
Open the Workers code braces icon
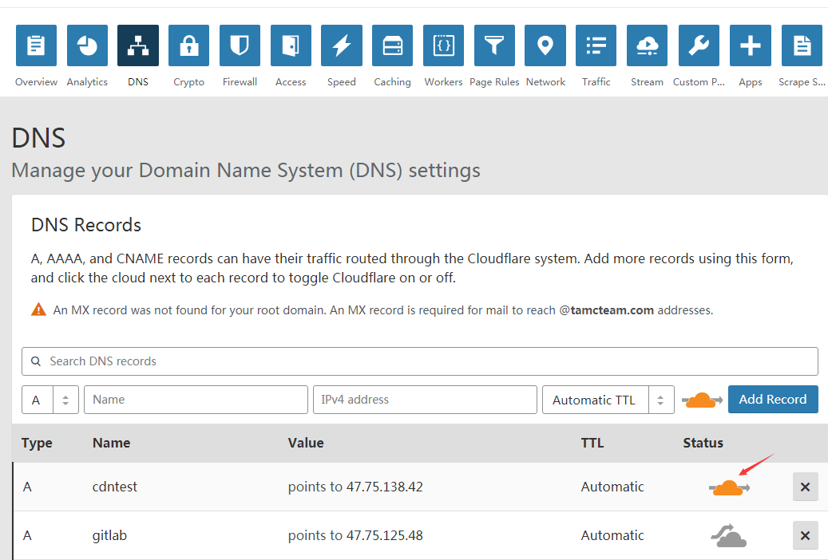coord(443,45)
